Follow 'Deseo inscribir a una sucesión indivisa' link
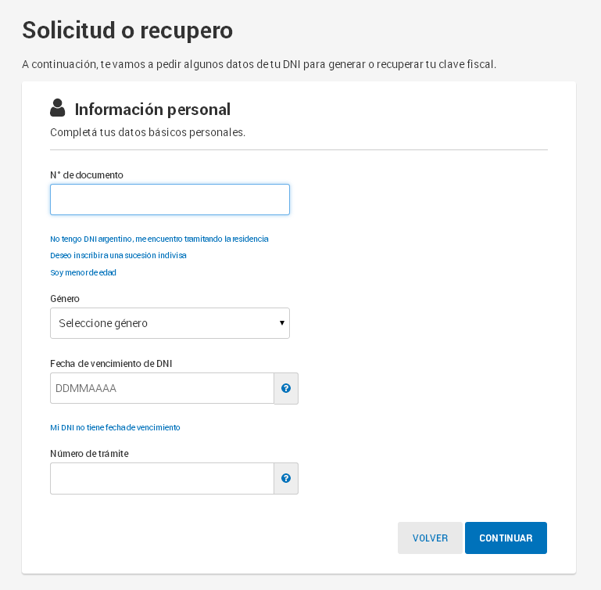This screenshot has width=601, height=590. [118, 255]
